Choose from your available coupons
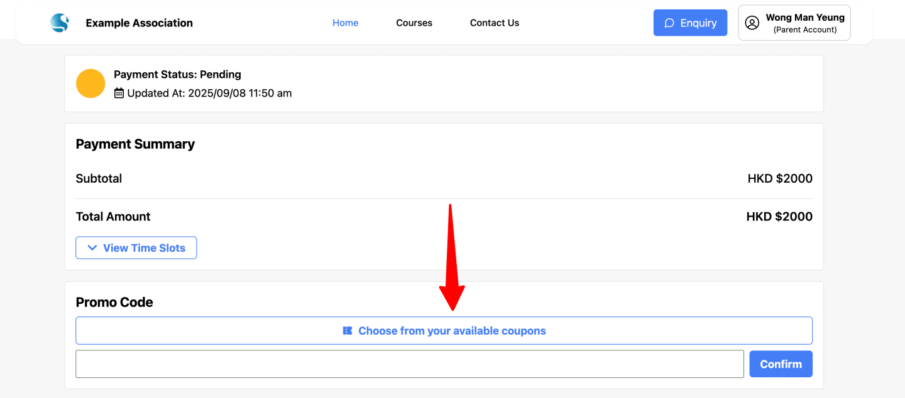The width and height of the screenshot is (905, 398). tap(444, 331)
